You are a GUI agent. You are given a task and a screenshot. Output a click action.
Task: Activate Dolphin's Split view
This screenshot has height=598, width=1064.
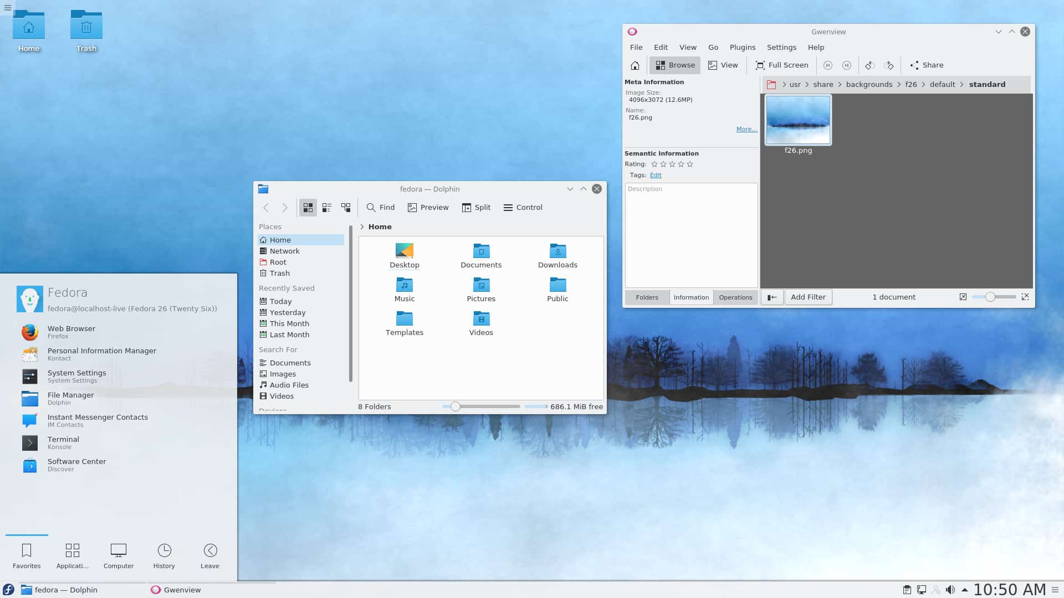pyautogui.click(x=476, y=207)
